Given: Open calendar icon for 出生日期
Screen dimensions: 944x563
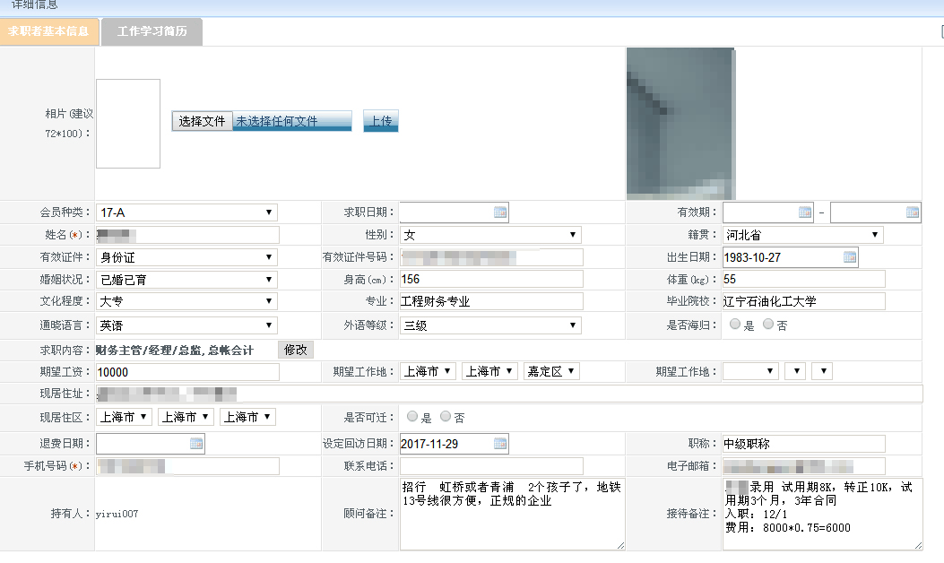Looking at the screenshot, I should (850, 257).
